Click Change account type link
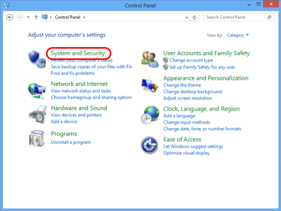The width and height of the screenshot is (281, 211). pyautogui.click(x=191, y=60)
